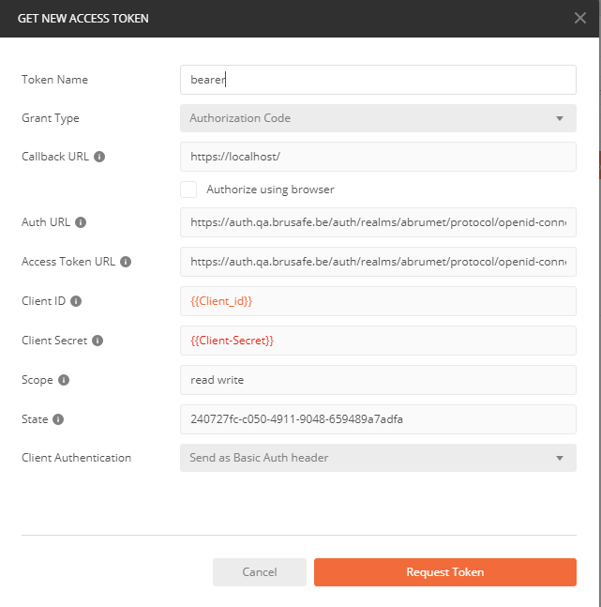Screen dimensions: 601x607
Task: Click info icon next to Client ID
Action: 76,301
